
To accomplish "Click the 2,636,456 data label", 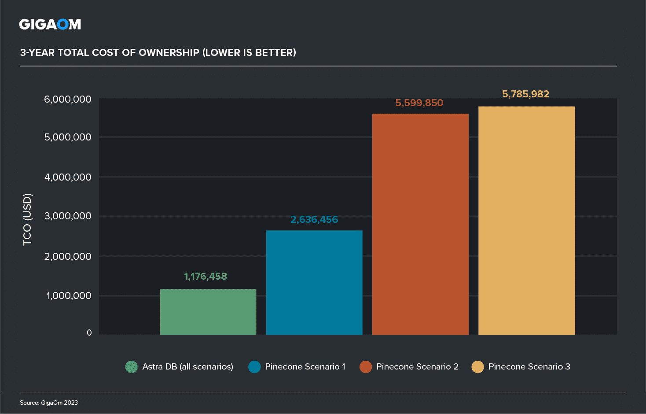I will pos(314,220).
